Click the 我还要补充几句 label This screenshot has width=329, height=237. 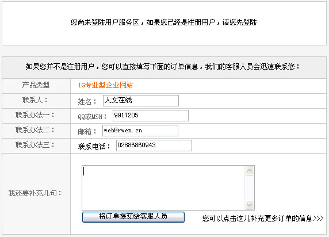[x=35, y=193]
